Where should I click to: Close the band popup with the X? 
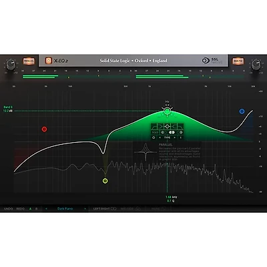tap(180, 138)
